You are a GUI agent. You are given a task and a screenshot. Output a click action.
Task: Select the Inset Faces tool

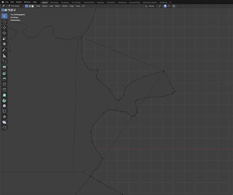[x=4, y=73]
